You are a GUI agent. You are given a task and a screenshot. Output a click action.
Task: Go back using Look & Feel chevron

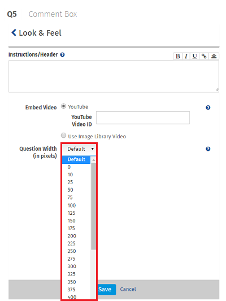coord(14,33)
